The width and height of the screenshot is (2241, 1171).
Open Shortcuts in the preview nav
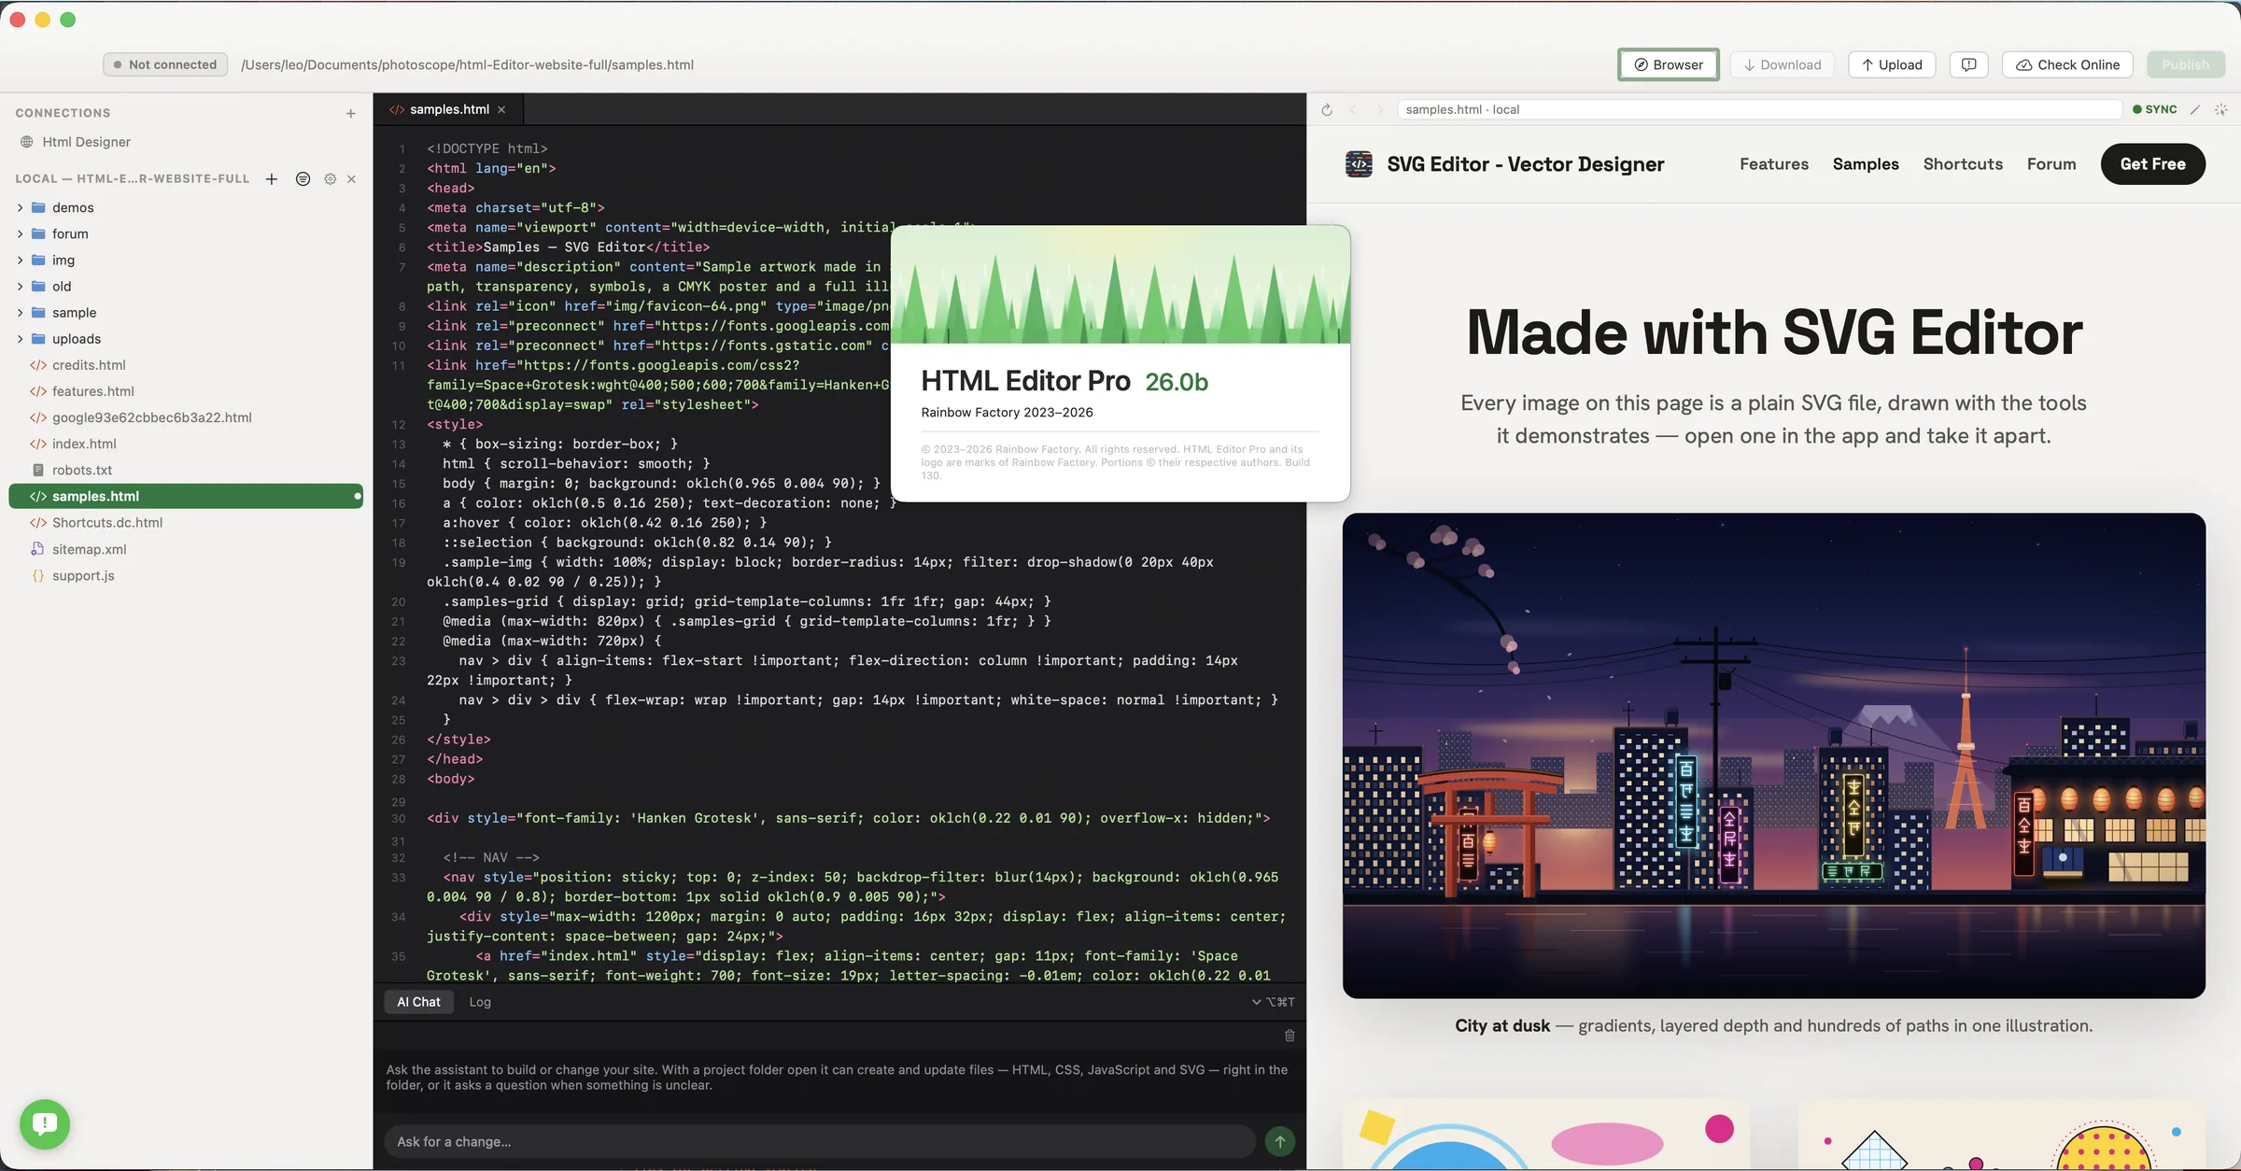point(1963,163)
